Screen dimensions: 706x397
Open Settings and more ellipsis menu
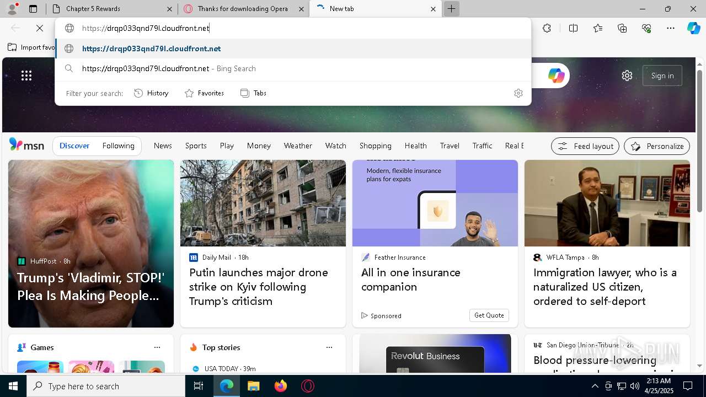671,28
